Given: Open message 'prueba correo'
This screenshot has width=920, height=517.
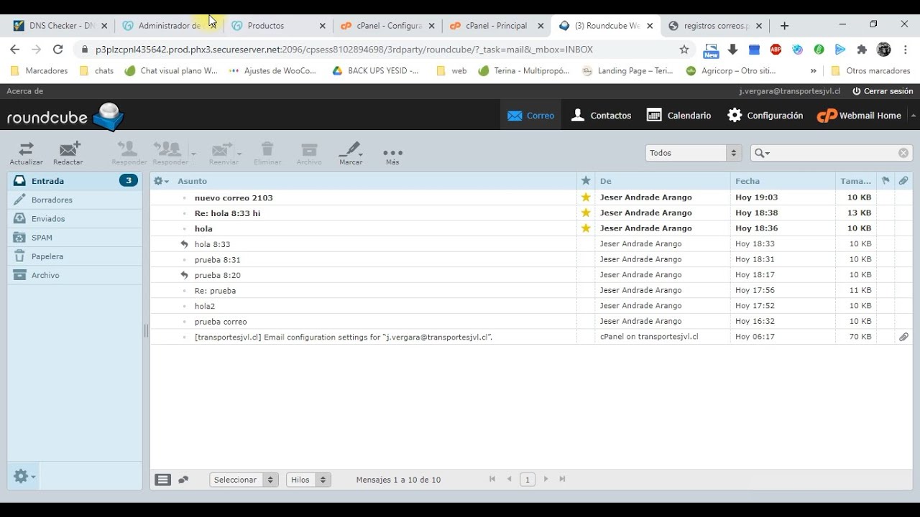Looking at the screenshot, I should [x=221, y=322].
